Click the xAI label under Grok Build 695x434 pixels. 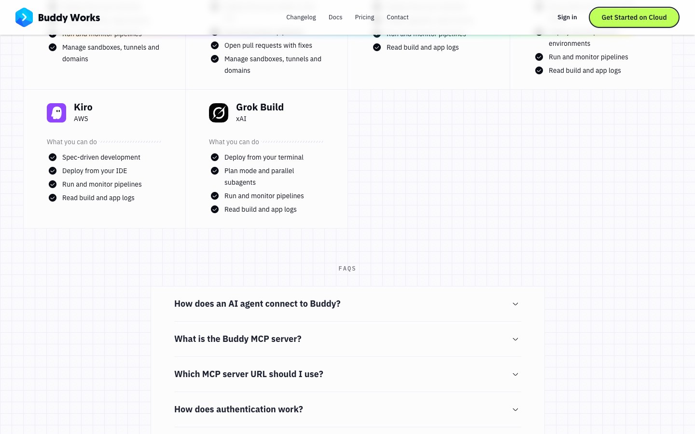241,119
